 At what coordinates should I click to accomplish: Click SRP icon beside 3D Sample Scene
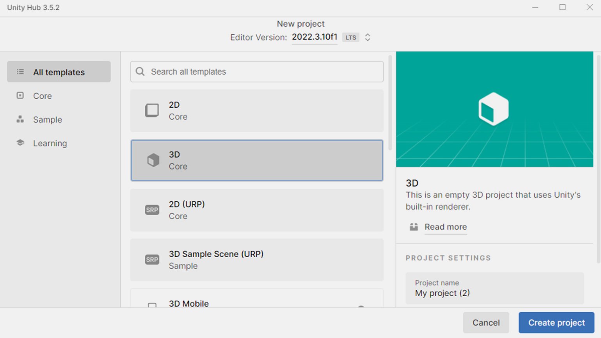(152, 260)
